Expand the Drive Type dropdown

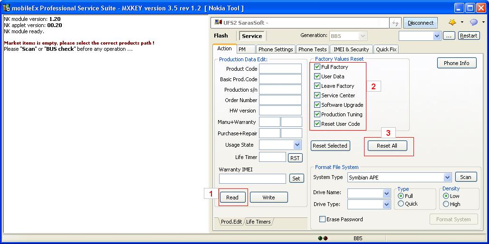click(x=387, y=205)
